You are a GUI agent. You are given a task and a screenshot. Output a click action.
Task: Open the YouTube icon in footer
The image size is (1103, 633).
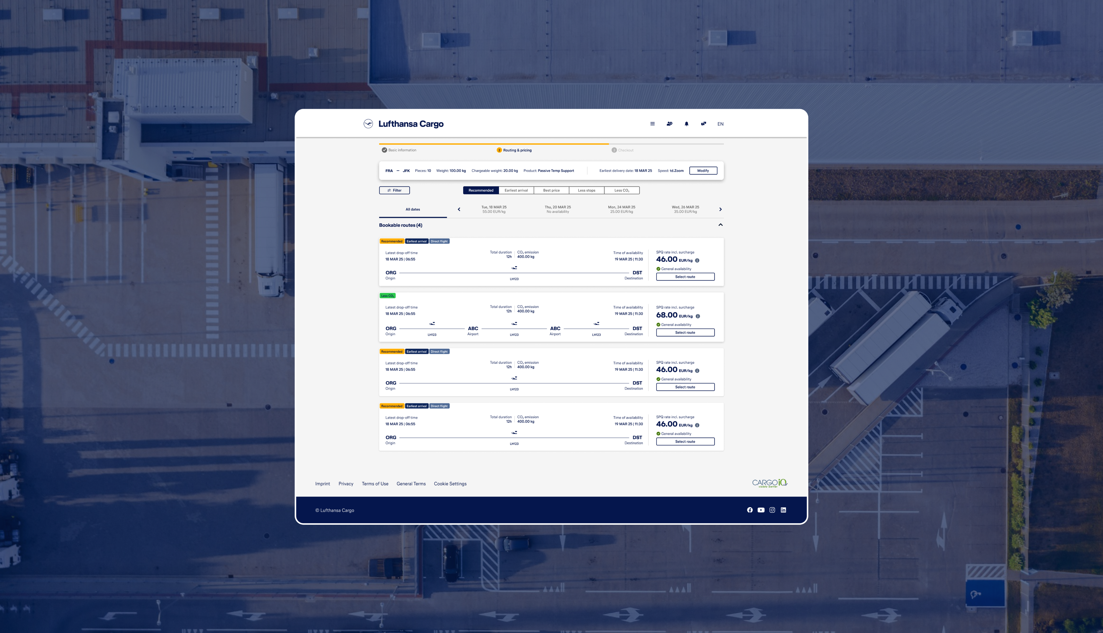(x=761, y=510)
